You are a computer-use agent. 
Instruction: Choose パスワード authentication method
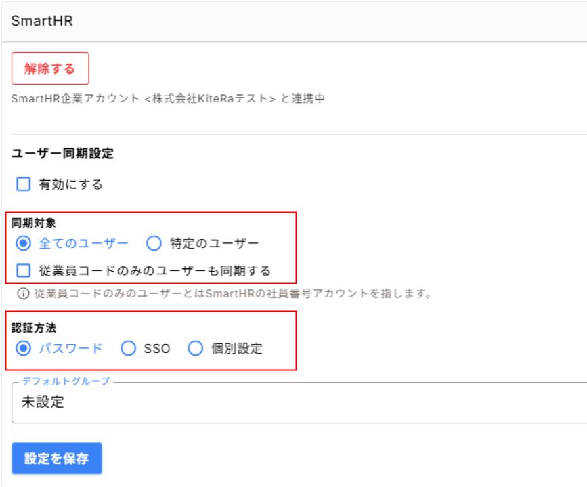23,348
